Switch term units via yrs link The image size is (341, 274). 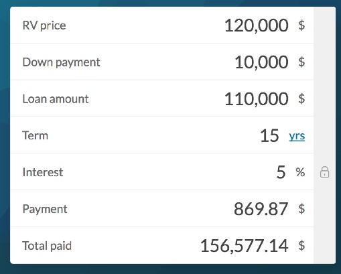click(x=297, y=136)
